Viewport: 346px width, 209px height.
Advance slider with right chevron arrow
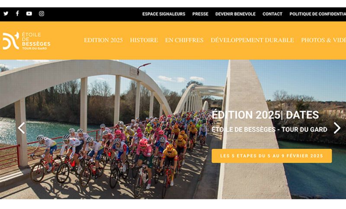point(337,128)
